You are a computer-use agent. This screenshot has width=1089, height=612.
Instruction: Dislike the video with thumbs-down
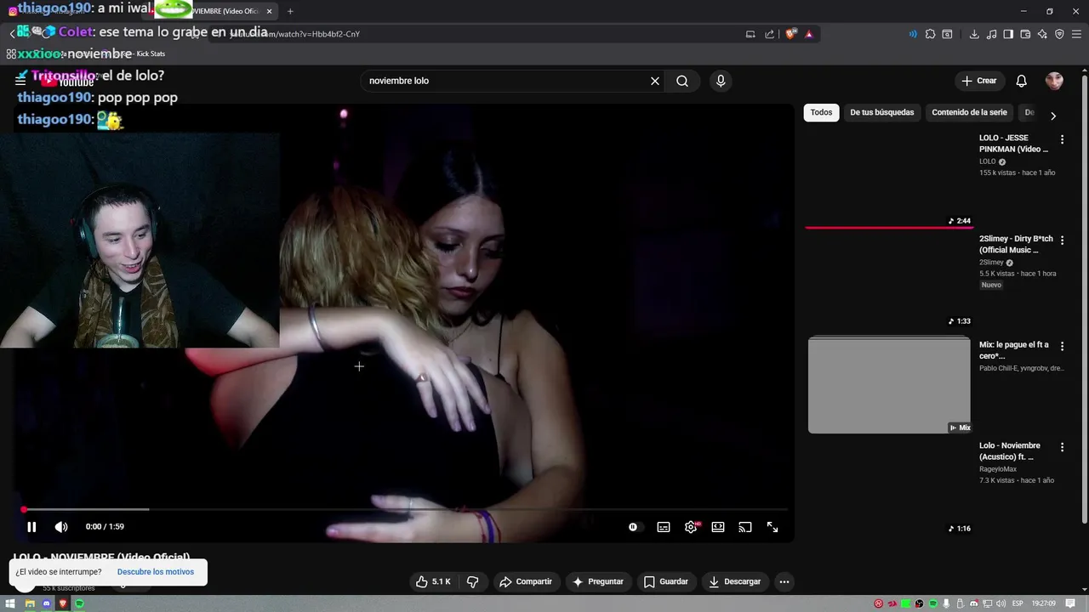click(472, 581)
